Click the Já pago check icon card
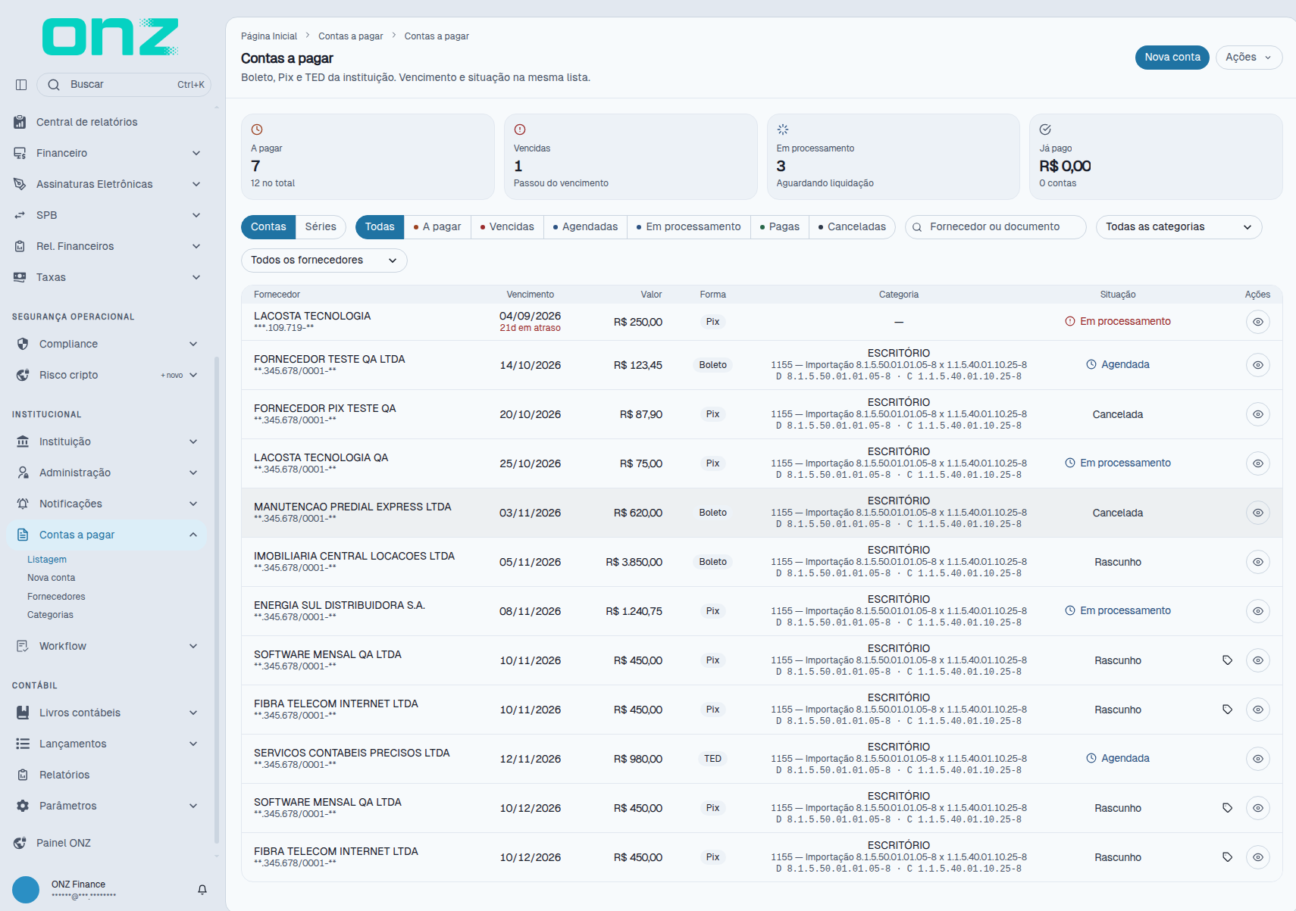 (1045, 129)
